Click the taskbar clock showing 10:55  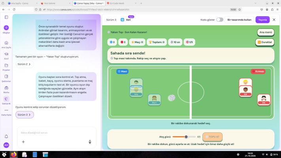point(250,154)
